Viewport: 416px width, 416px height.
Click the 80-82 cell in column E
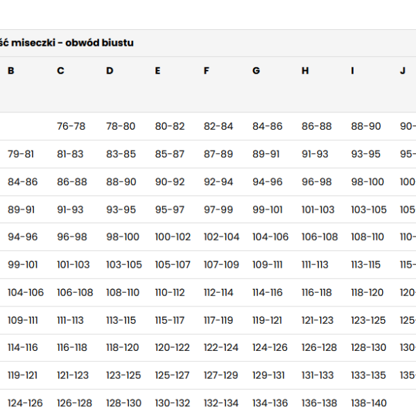point(170,126)
